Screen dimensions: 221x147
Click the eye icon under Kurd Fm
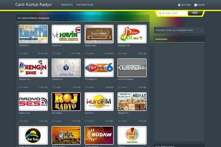(x=112, y=121)
